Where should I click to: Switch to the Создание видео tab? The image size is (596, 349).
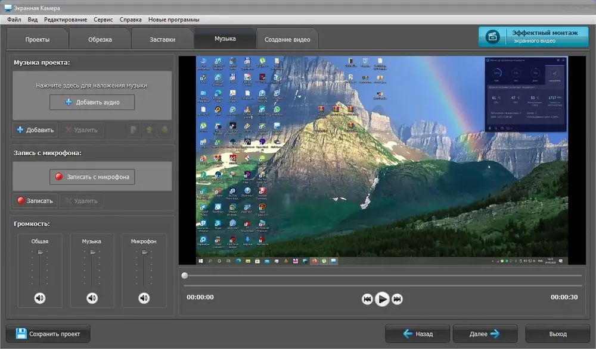[x=287, y=39]
